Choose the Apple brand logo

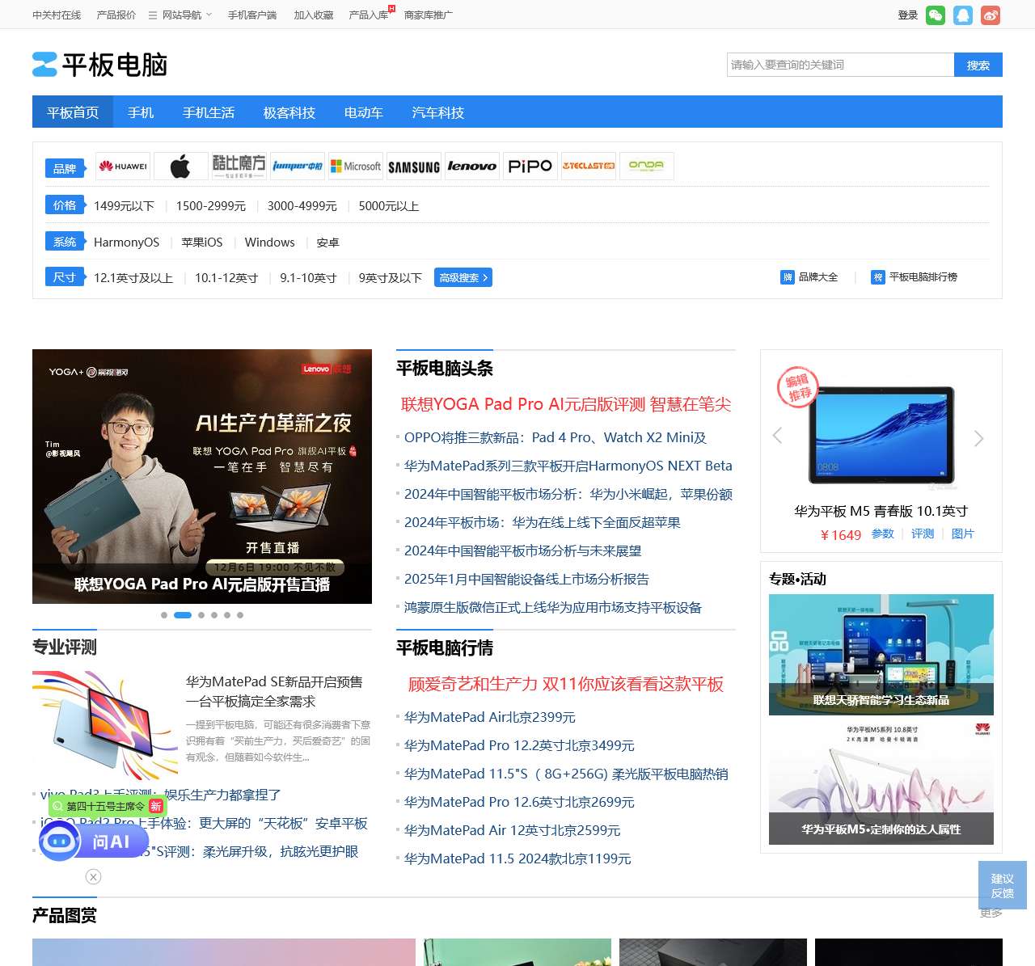point(181,166)
